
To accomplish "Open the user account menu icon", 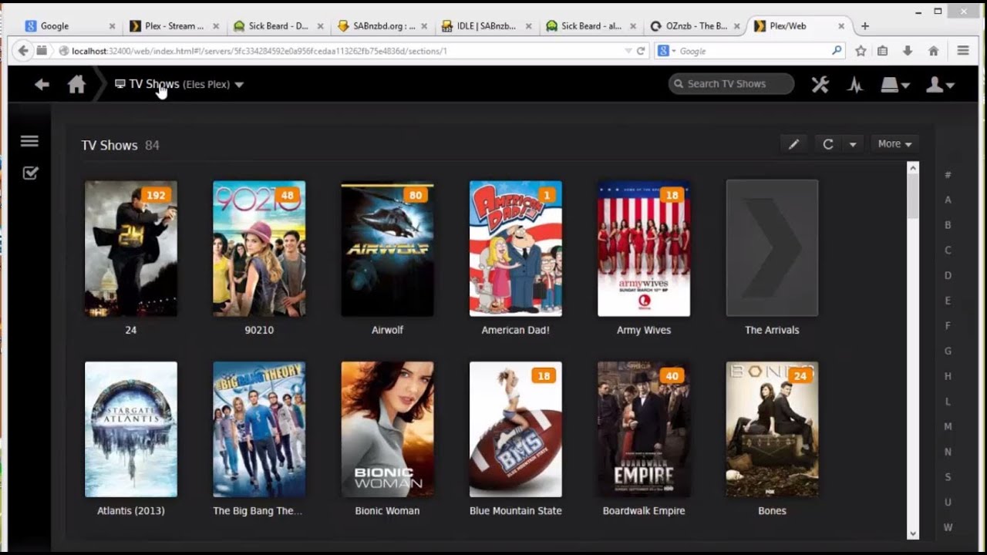I will click(940, 85).
